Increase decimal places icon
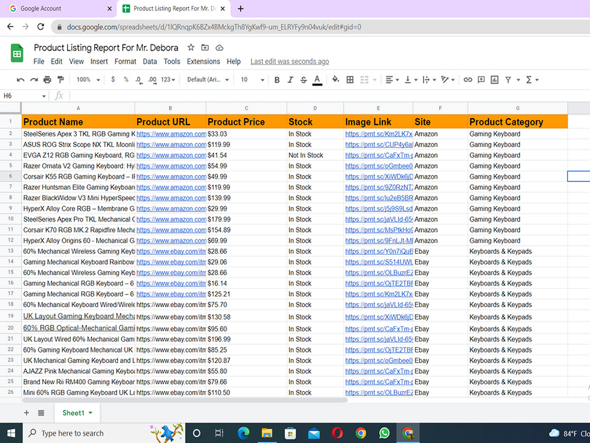The image size is (590, 443). click(152, 80)
